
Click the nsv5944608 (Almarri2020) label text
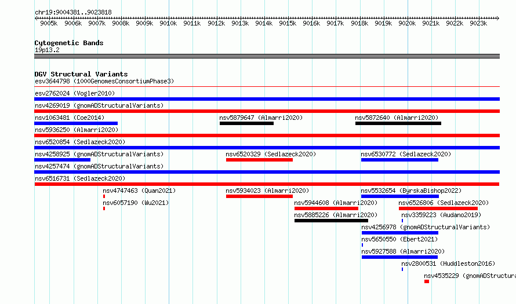point(336,203)
